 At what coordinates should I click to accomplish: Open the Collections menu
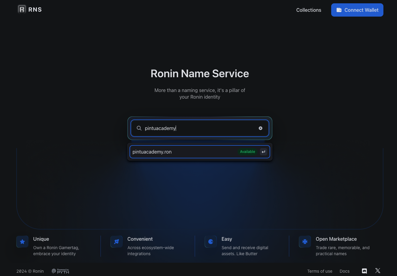click(309, 10)
